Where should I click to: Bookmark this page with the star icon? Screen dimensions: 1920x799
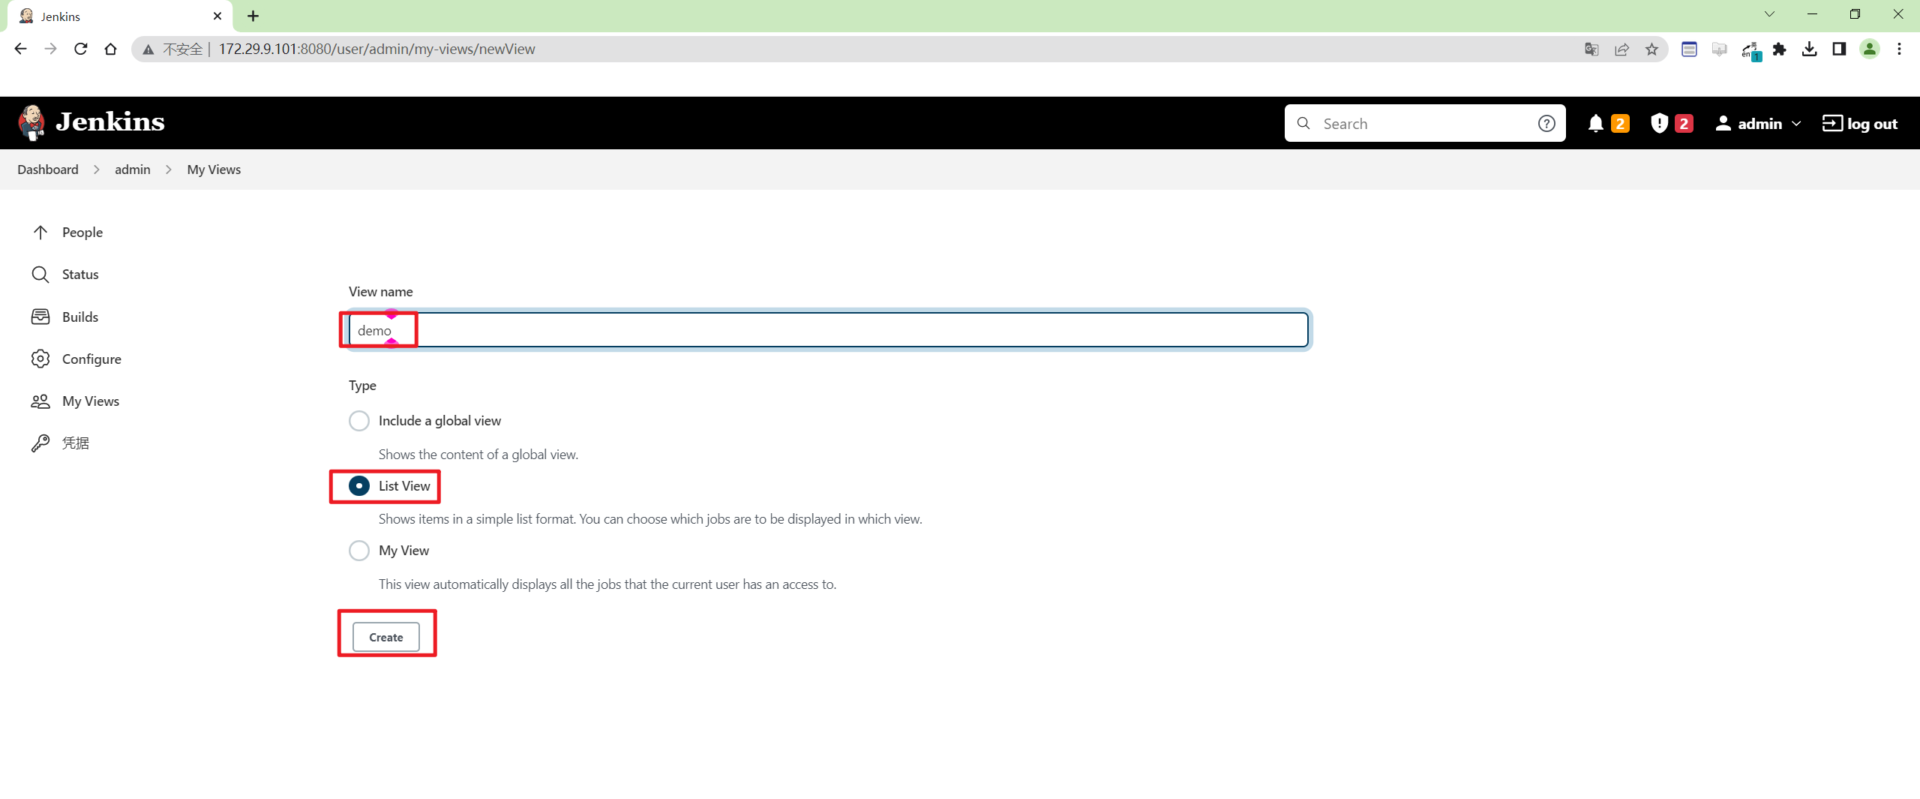pos(1651,49)
